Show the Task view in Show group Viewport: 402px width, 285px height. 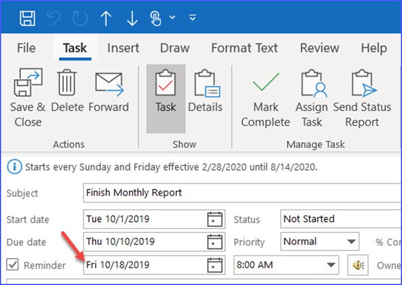(x=166, y=98)
